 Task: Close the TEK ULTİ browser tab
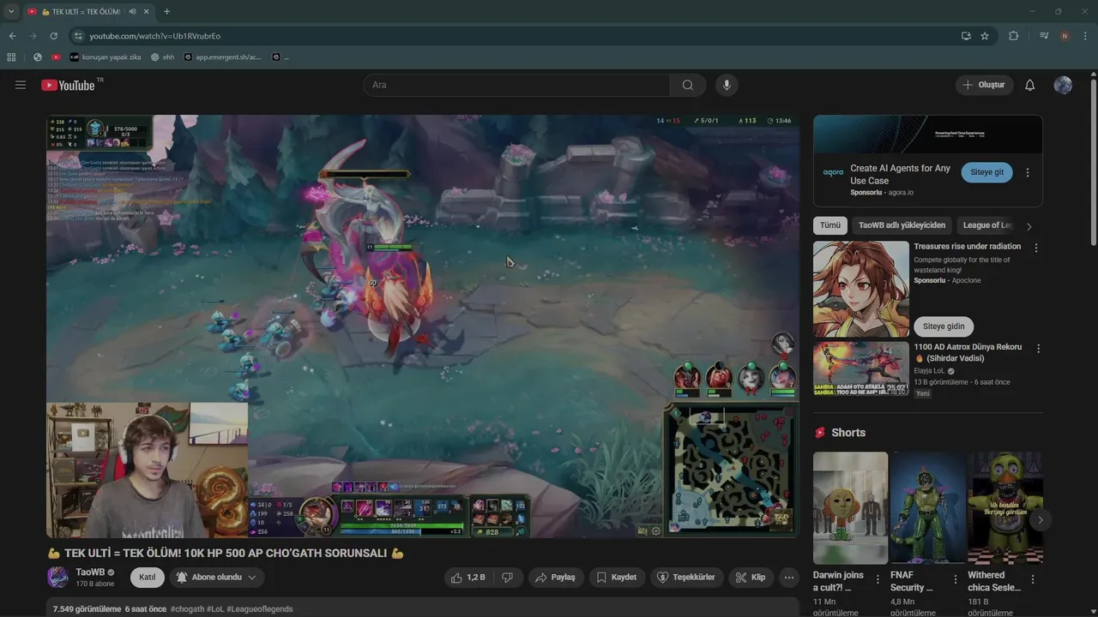(x=148, y=11)
